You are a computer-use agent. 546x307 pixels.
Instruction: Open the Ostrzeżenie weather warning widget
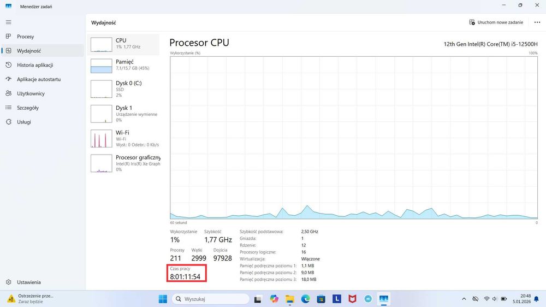(31, 299)
